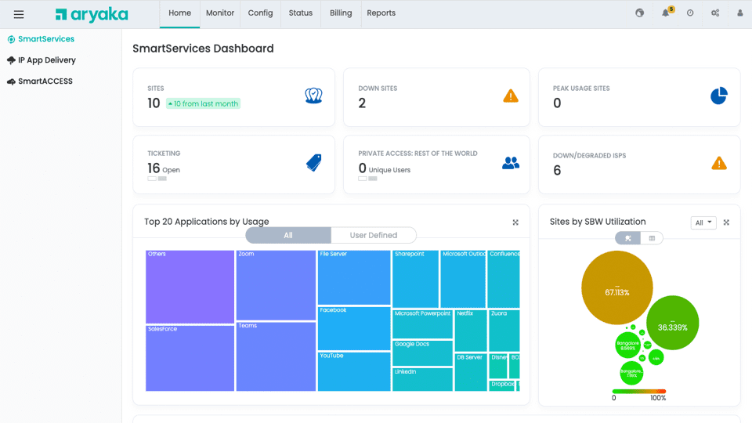Click the LinkedIn treemap tile

[x=422, y=379]
